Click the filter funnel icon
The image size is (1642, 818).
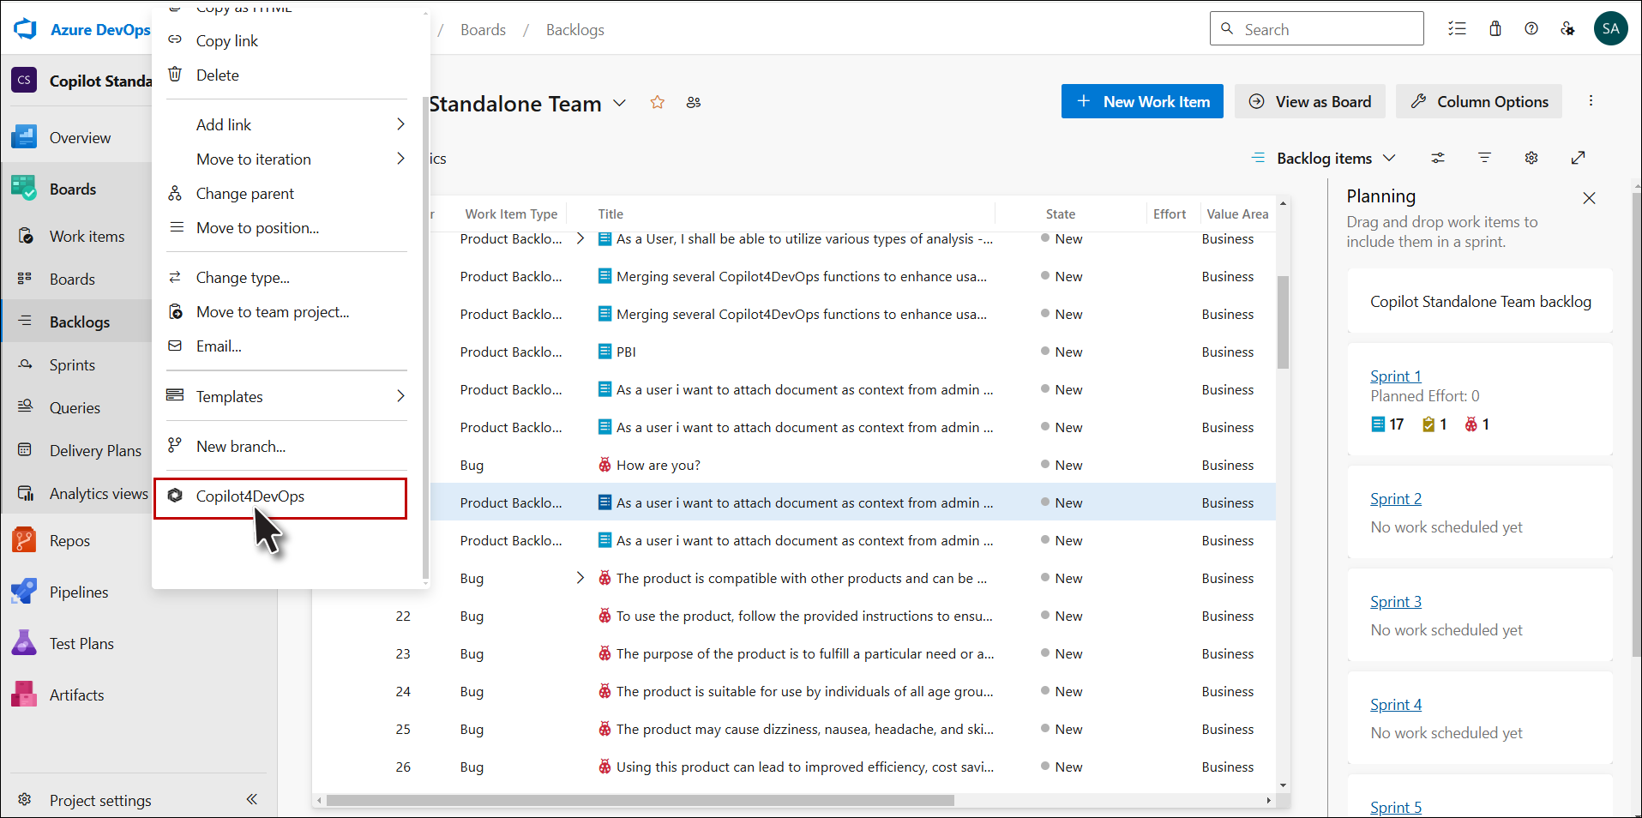pos(1485,158)
